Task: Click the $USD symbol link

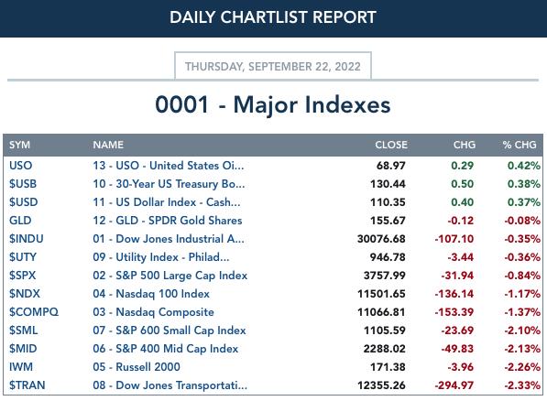Action: tap(24, 202)
